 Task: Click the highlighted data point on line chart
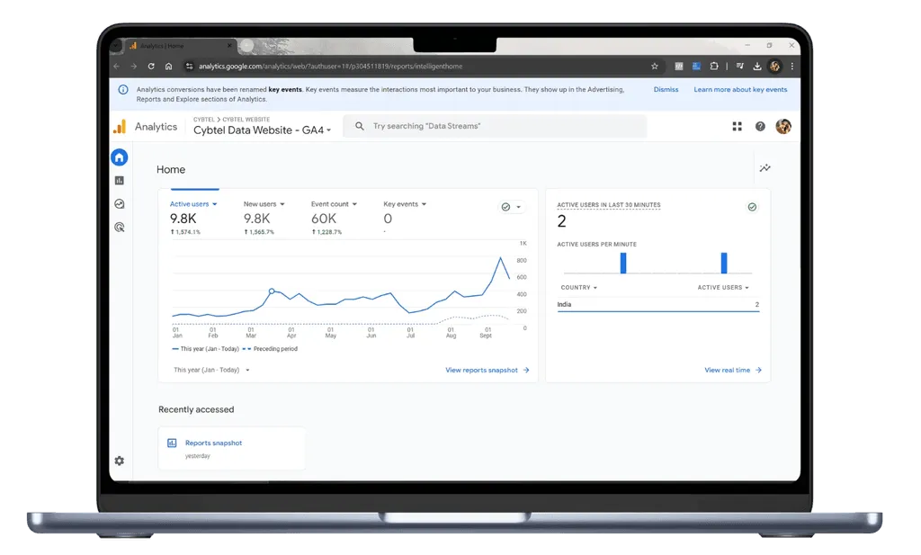272,291
